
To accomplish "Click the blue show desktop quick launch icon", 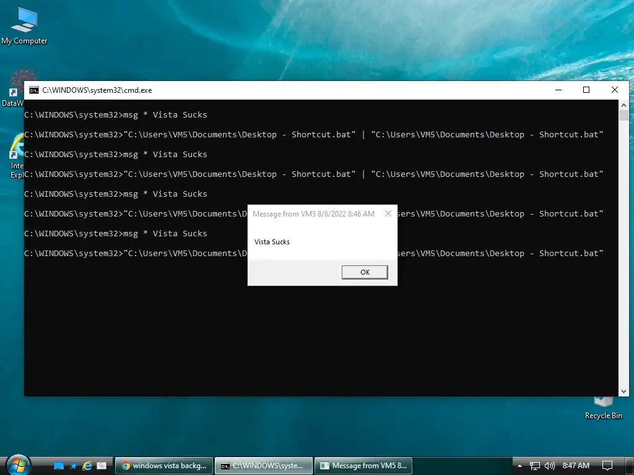I will pyautogui.click(x=59, y=466).
